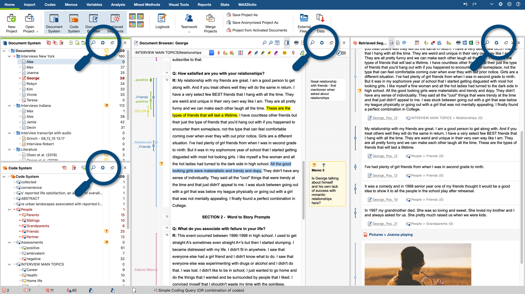The image size is (525, 294).
Task: Collapse INTERVIEW MAIN TOPICS code group
Action: click(x=9, y=264)
